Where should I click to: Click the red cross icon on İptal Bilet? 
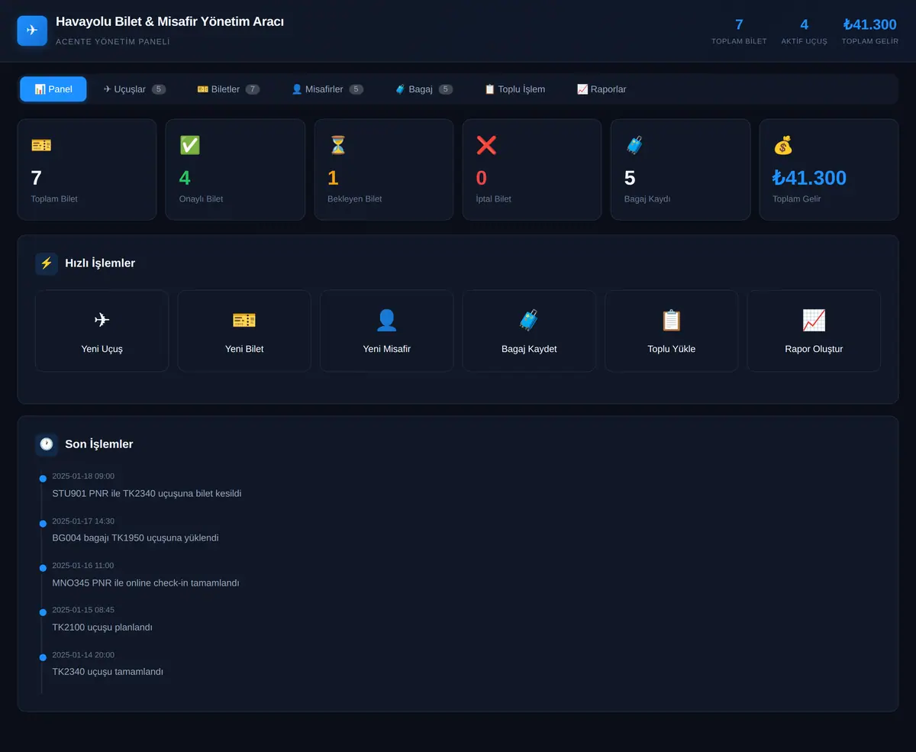tap(486, 145)
